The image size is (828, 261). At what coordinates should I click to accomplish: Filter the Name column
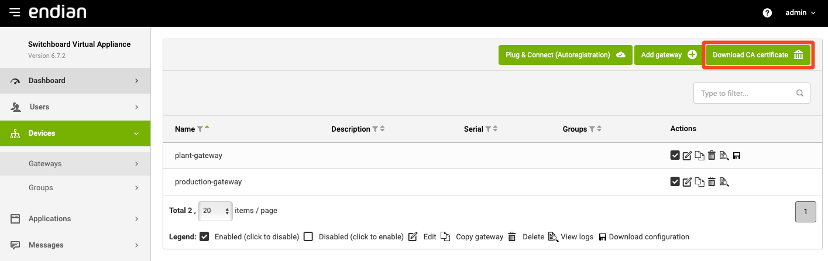200,129
